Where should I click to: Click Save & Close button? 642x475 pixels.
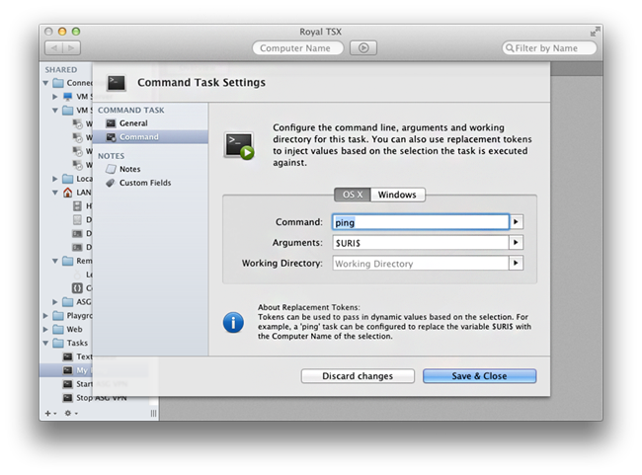(x=479, y=376)
